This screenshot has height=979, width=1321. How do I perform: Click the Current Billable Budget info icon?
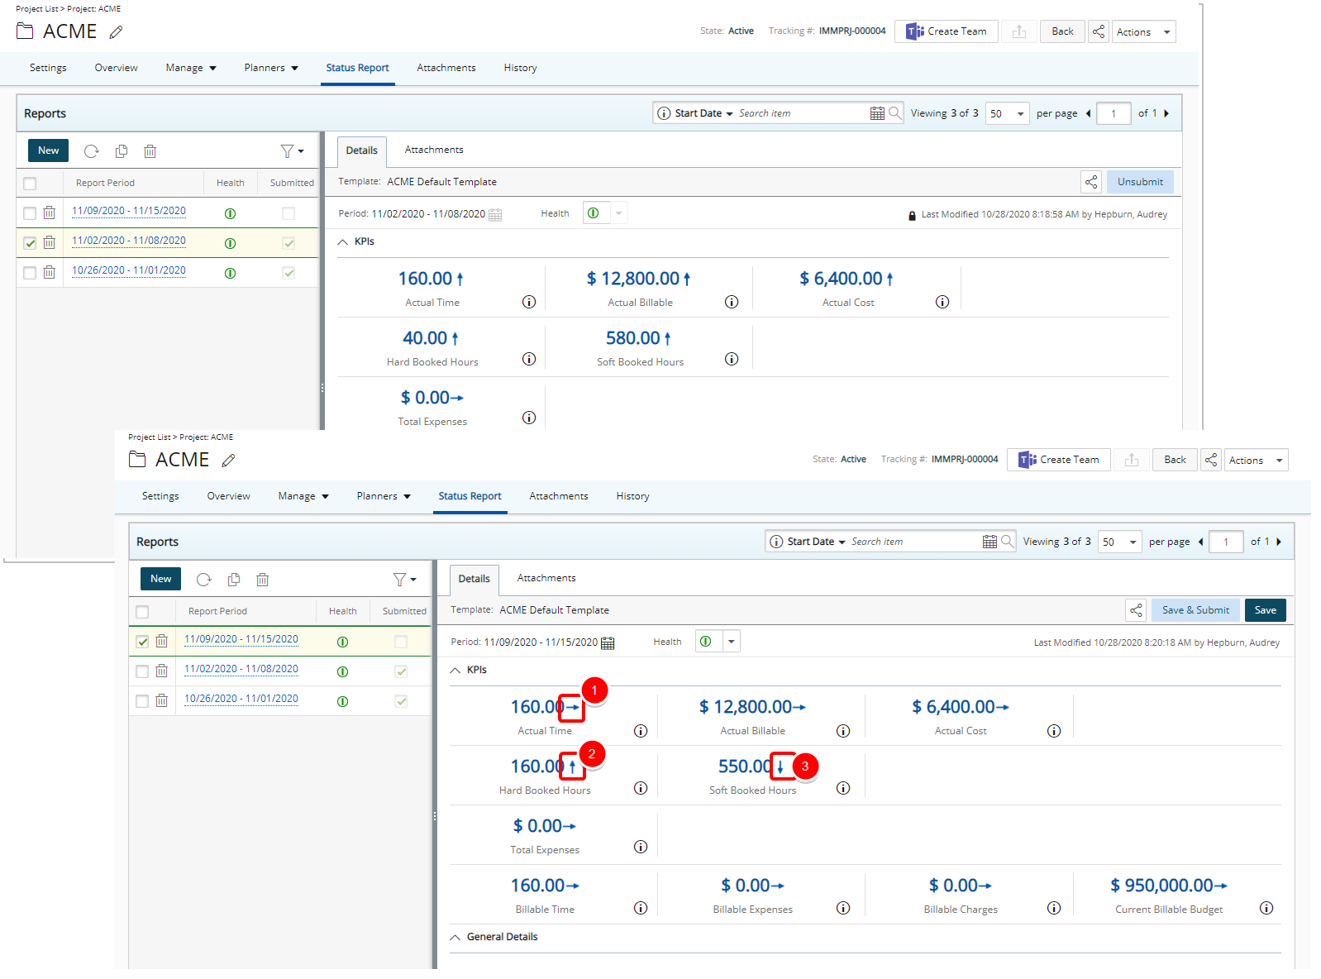pos(1266,908)
